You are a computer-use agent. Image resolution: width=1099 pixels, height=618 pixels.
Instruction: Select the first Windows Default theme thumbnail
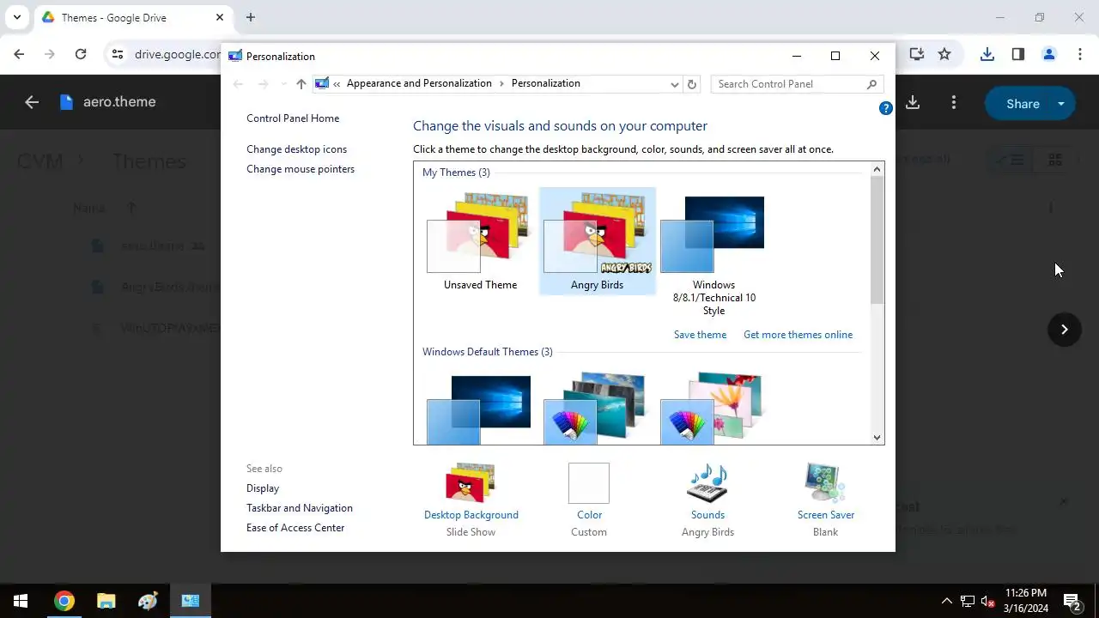480,409
